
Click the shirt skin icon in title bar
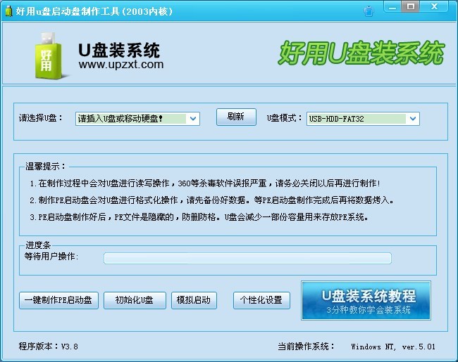(x=369, y=11)
